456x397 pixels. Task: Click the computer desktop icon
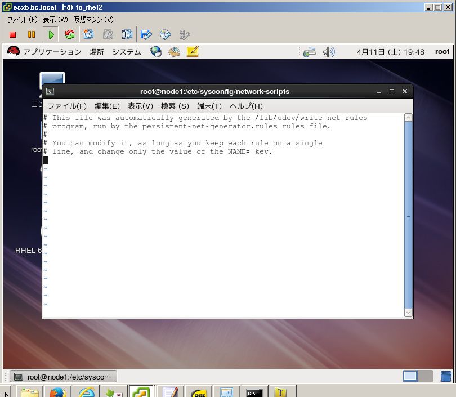52,80
